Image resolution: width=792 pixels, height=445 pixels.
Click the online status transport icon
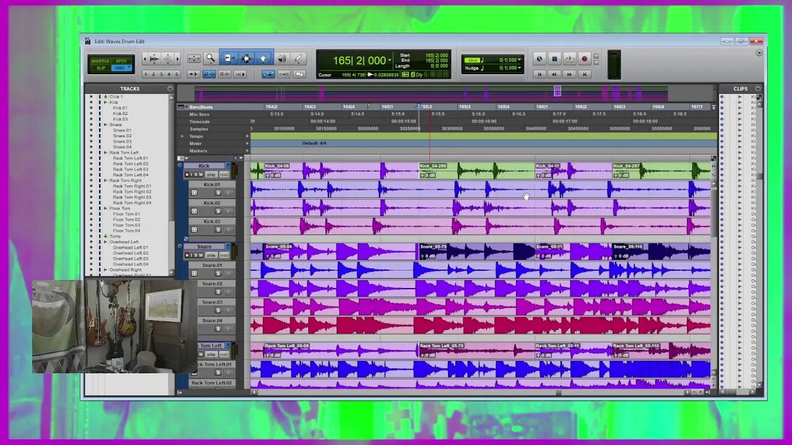coord(540,59)
